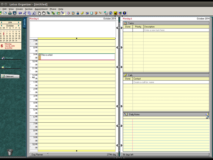The width and height of the screenshot is (213, 160).
Task: Click the Tasks section header icon
Action: click(126, 23)
